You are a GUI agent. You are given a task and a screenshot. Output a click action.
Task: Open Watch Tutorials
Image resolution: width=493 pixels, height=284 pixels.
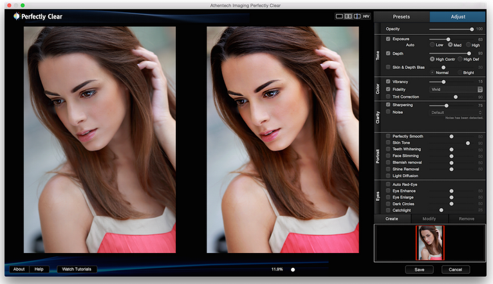tap(77, 269)
